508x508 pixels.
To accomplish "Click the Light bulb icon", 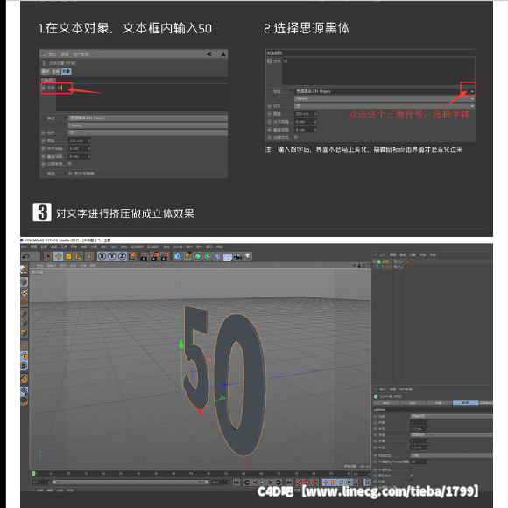I will tap(248, 256).
